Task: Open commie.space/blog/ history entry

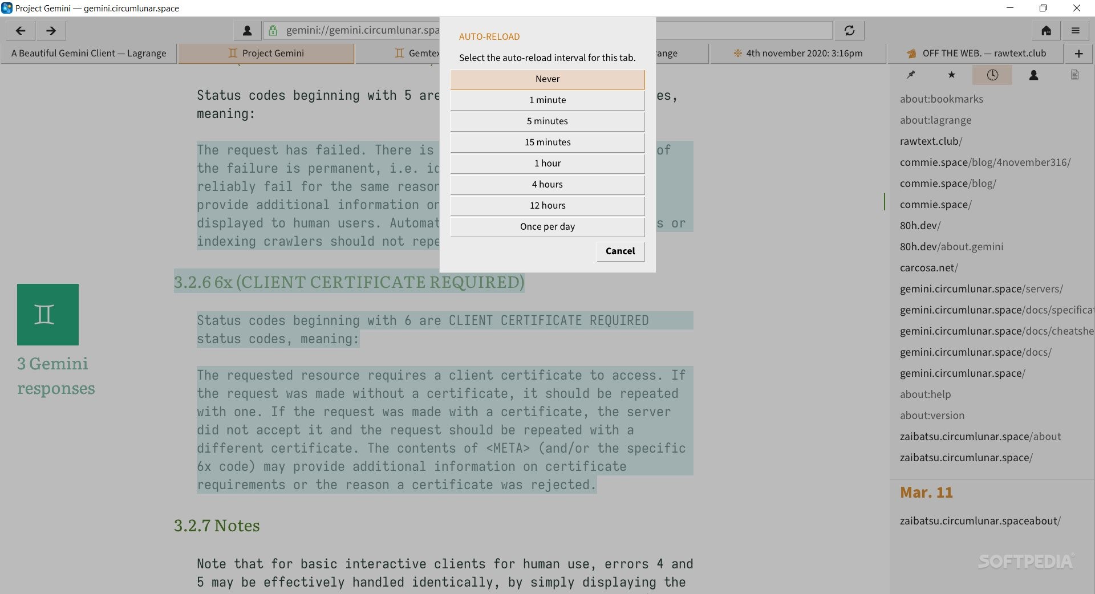Action: point(948,184)
